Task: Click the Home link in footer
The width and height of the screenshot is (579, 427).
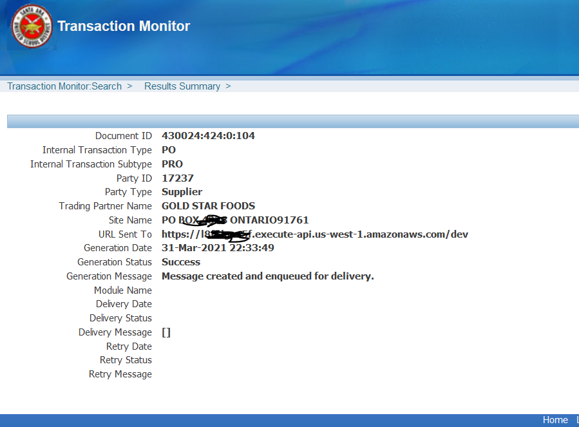Action: tap(555, 420)
